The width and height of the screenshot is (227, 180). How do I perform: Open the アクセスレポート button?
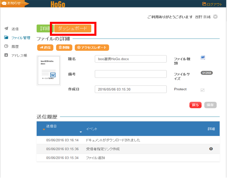[92, 48]
